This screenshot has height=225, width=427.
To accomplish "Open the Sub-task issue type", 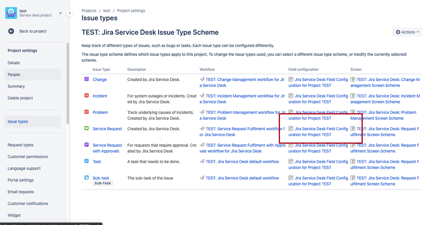I will point(101,178).
